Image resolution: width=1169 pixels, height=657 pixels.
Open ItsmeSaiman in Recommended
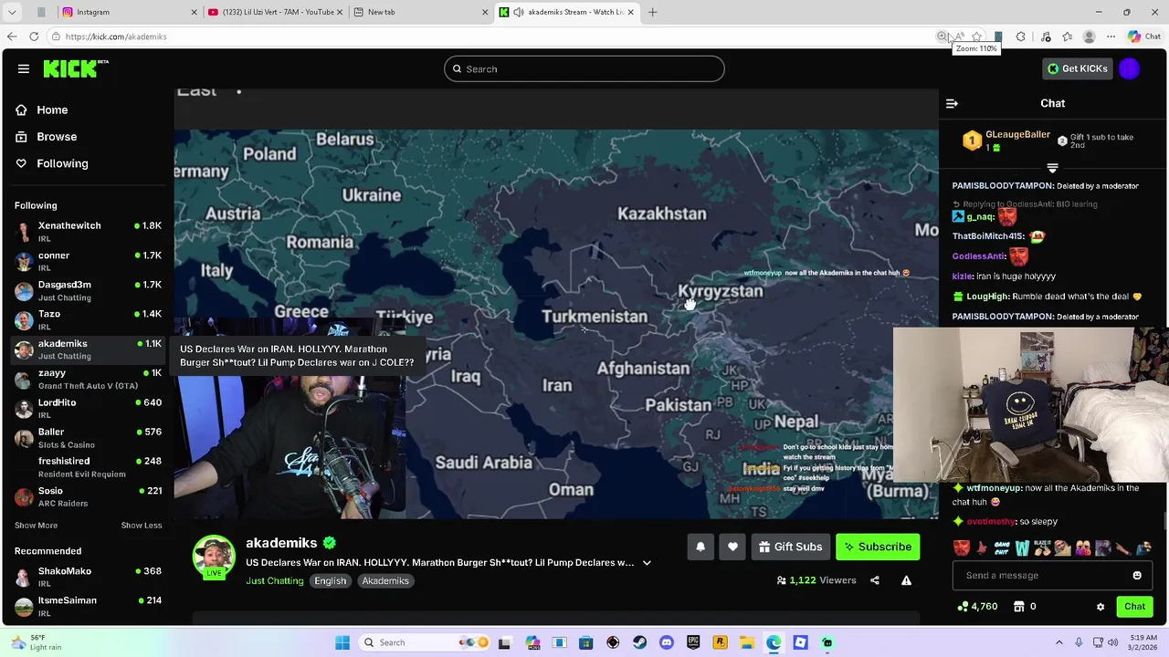[88, 606]
